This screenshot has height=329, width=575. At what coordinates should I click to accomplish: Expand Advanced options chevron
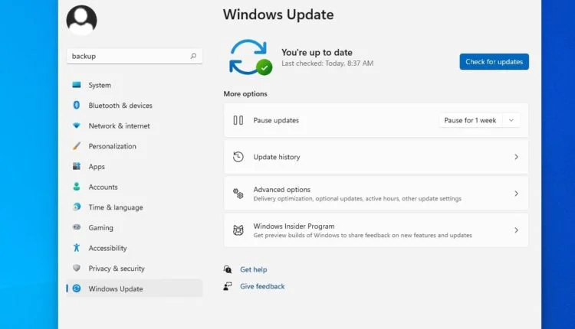pyautogui.click(x=516, y=194)
